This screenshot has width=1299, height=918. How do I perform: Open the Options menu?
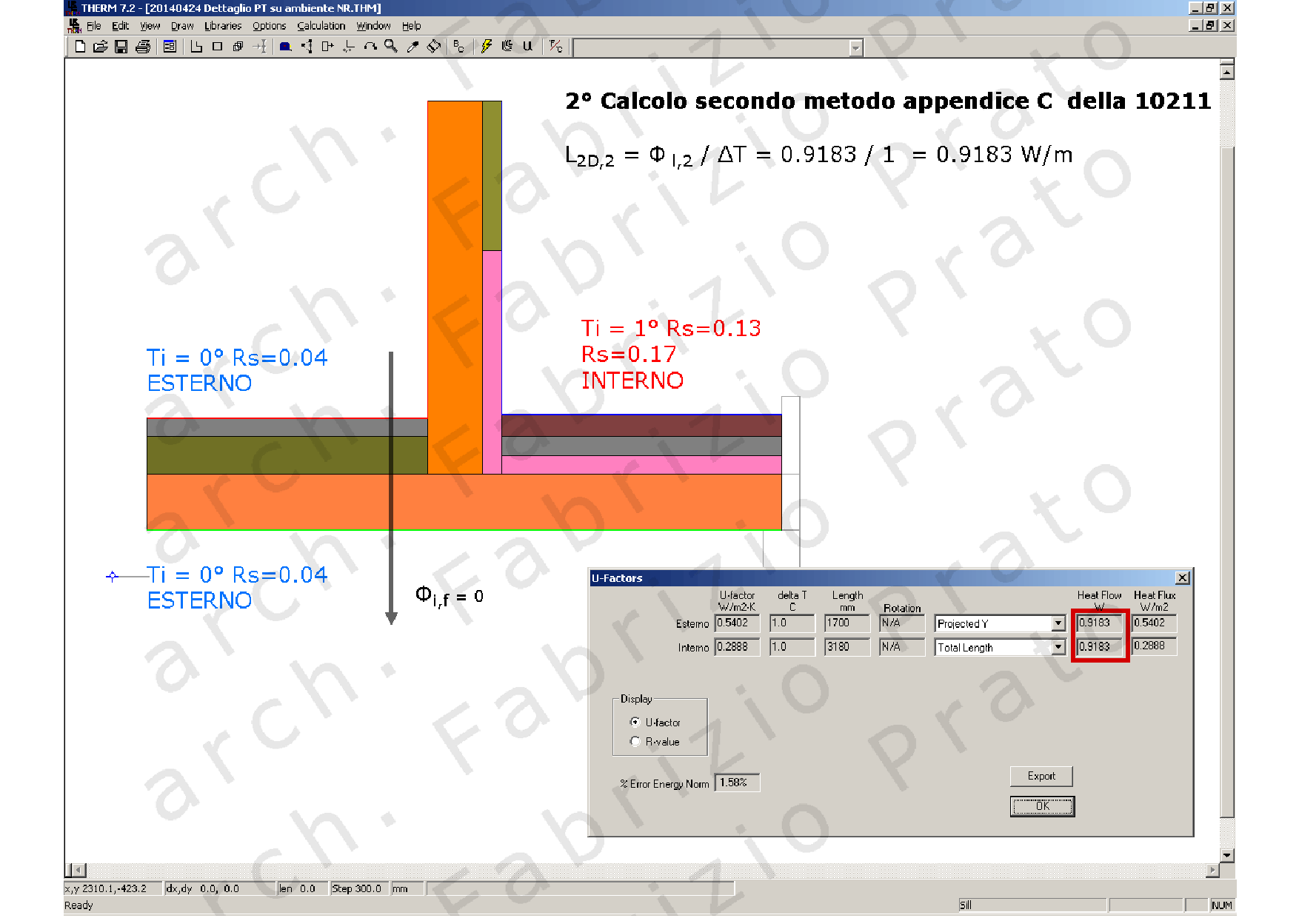click(x=269, y=26)
